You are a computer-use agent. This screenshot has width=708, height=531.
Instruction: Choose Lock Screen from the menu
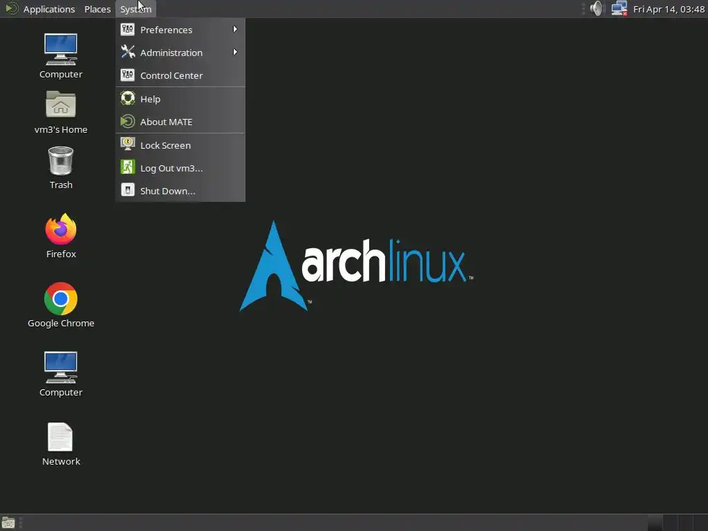click(x=180, y=145)
